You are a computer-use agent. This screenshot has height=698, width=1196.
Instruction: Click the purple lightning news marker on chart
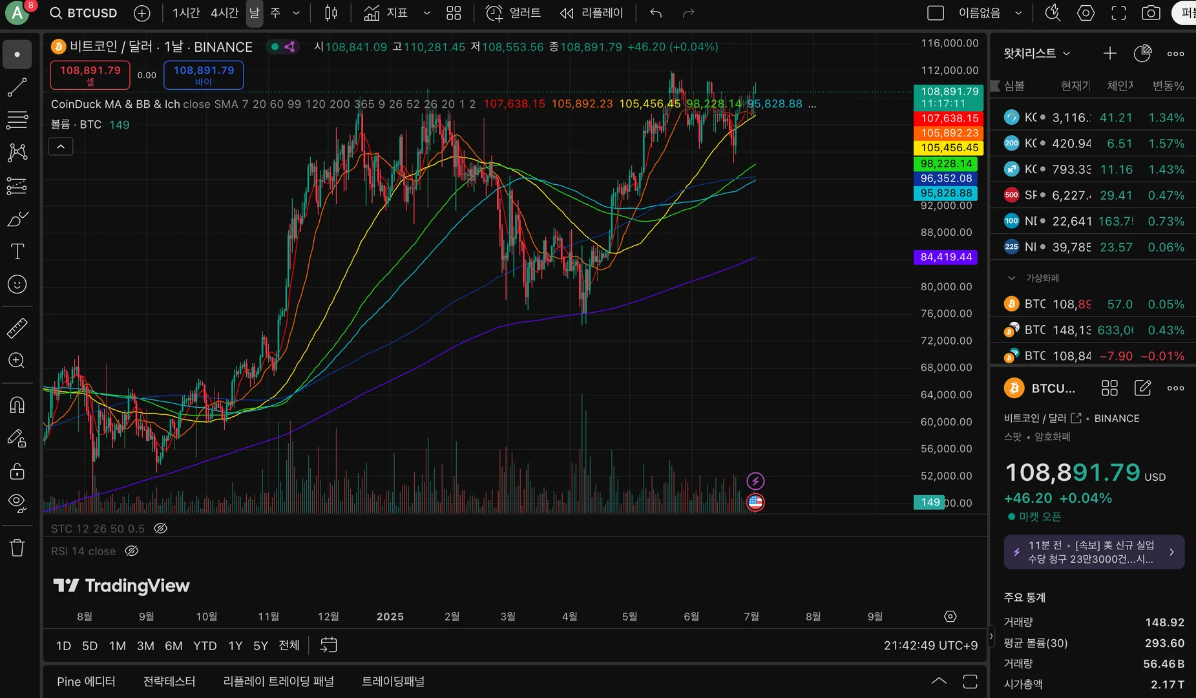pos(755,481)
